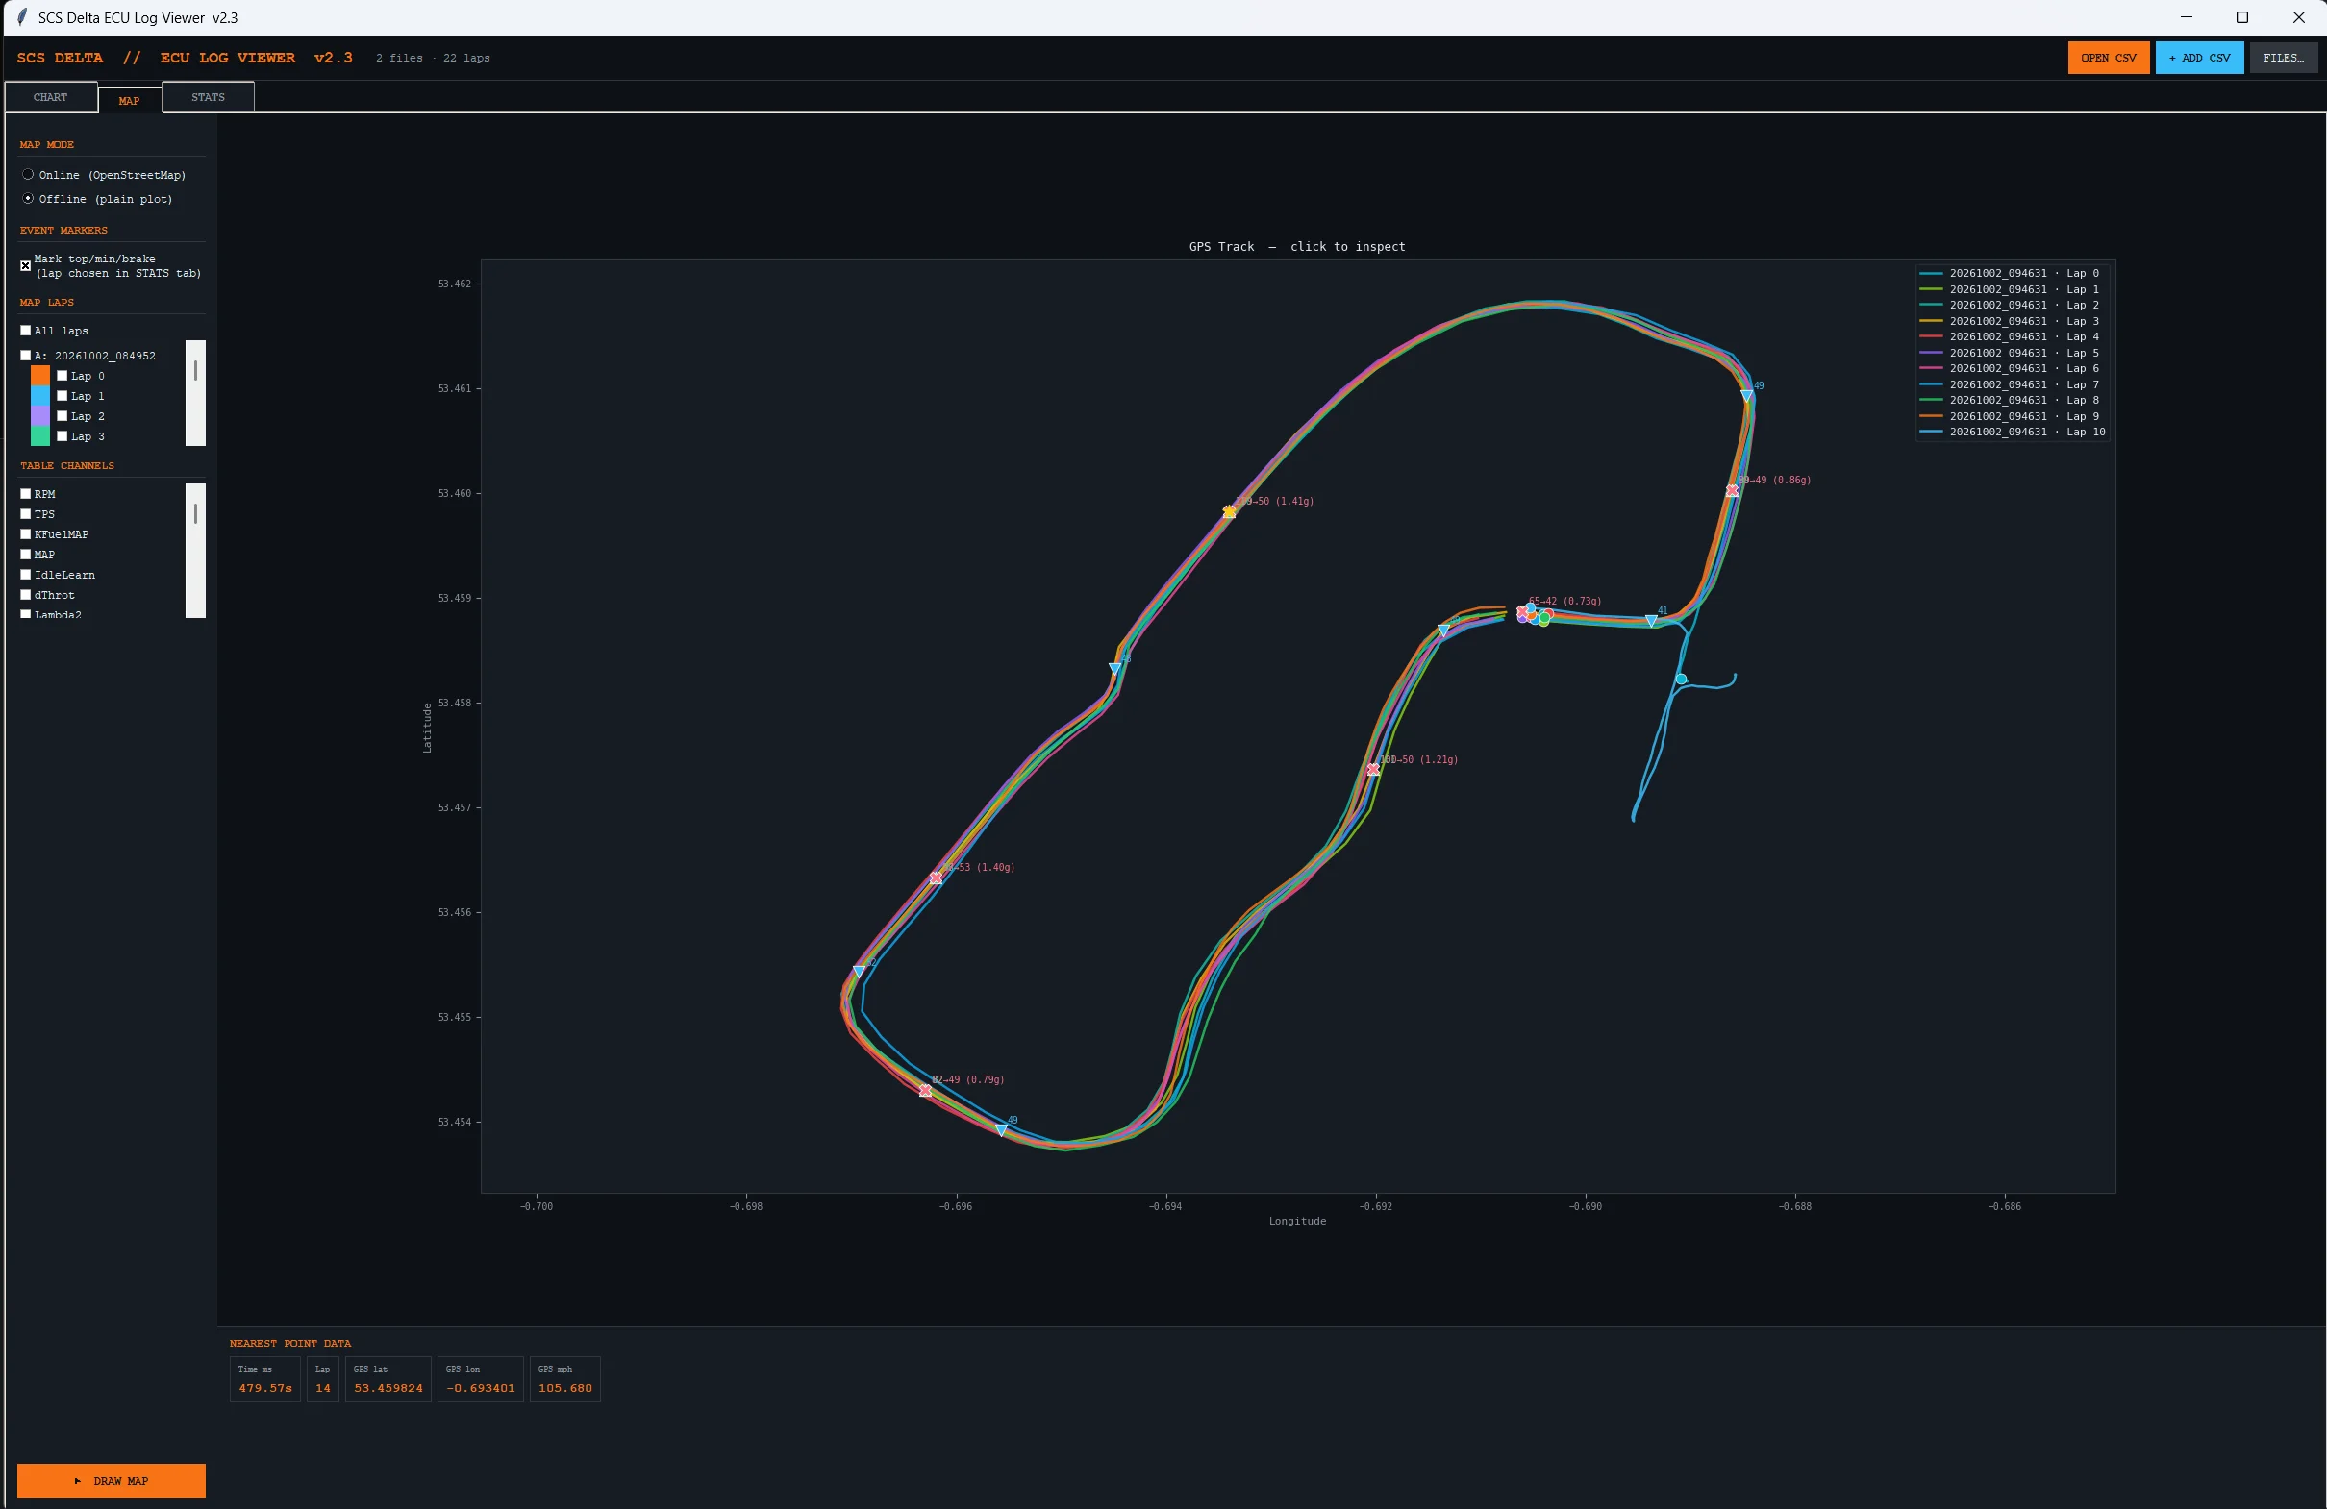Toggle file A: 20261002_084952 lap group

click(25, 356)
